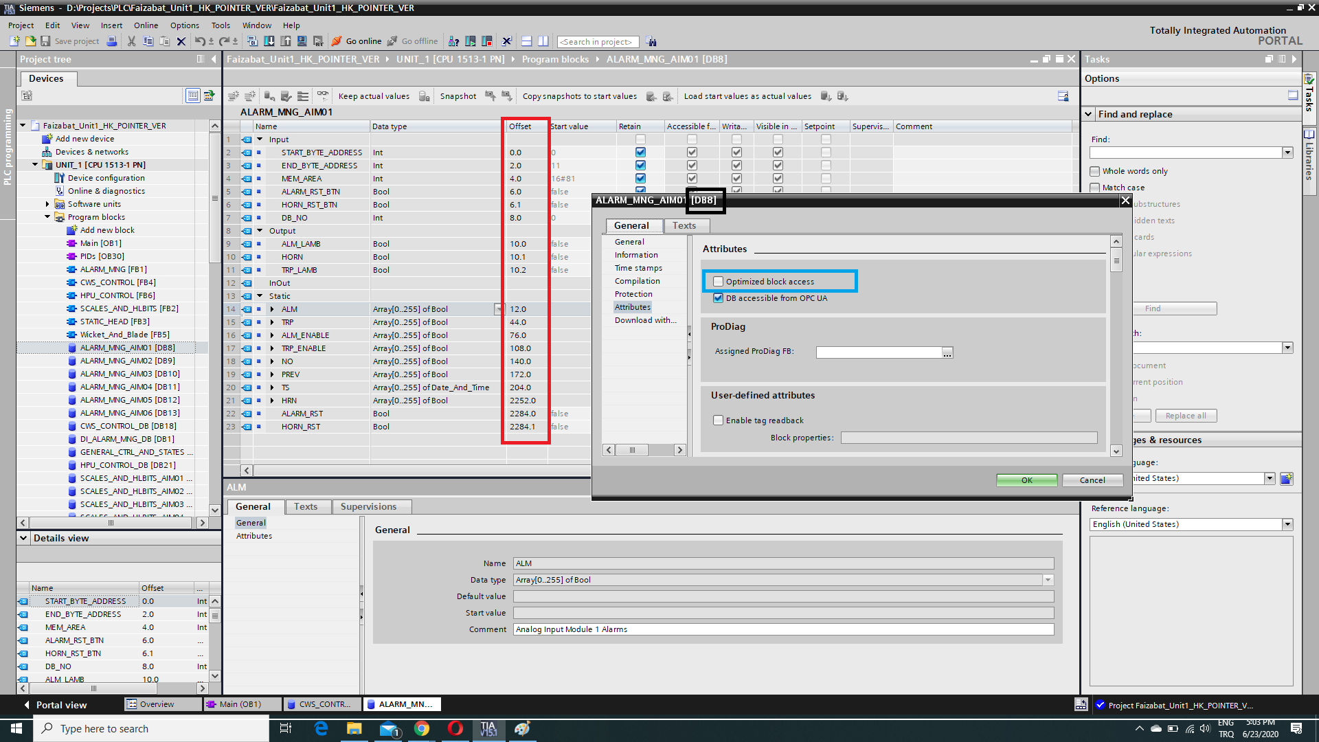Toggle Enable tag readback checkbox

[718, 420]
